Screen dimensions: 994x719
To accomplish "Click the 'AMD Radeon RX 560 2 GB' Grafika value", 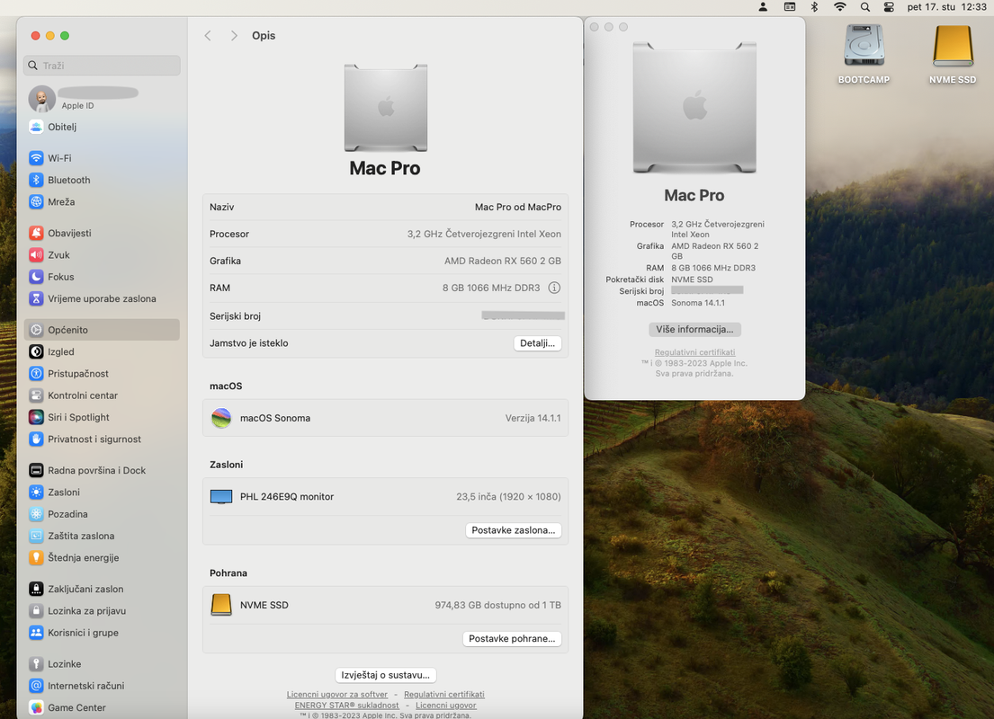I will click(503, 261).
